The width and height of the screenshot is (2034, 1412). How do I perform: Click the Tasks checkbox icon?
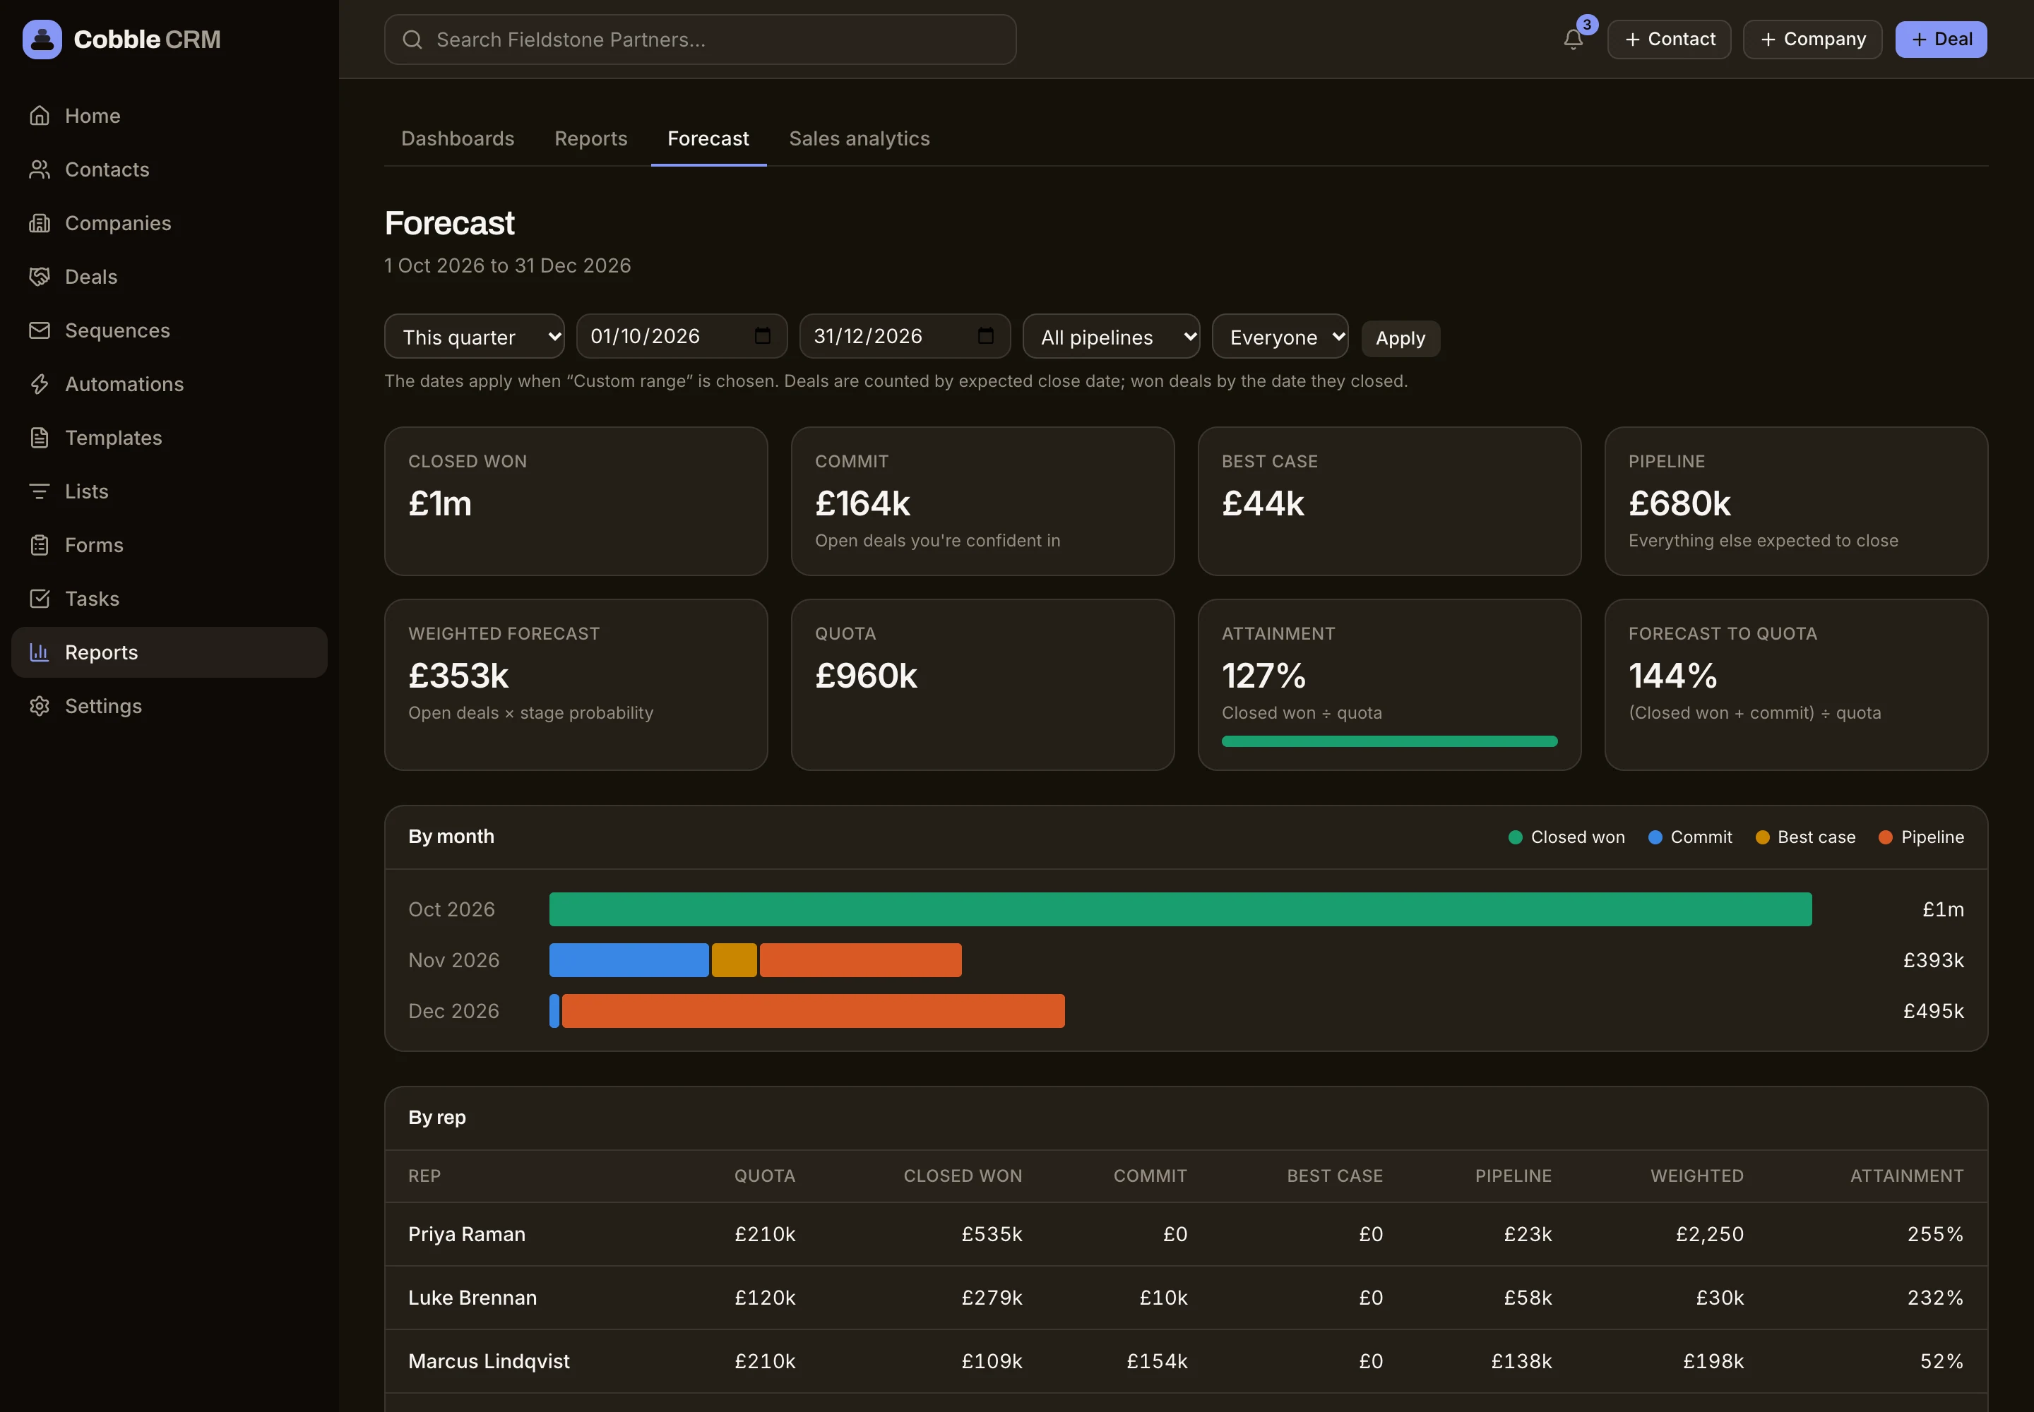pyautogui.click(x=39, y=599)
